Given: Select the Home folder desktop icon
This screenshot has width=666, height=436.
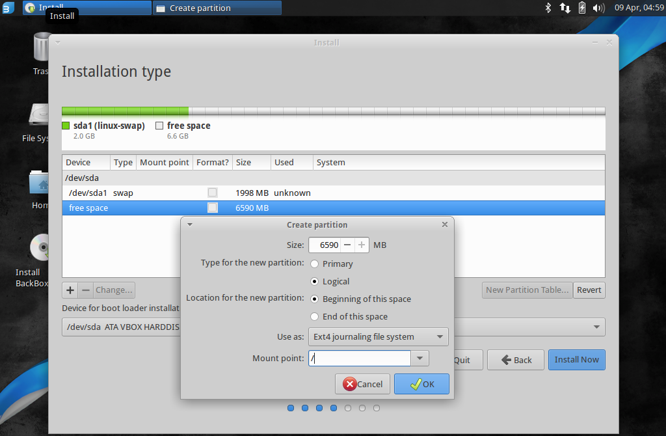Looking at the screenshot, I should (x=40, y=189).
